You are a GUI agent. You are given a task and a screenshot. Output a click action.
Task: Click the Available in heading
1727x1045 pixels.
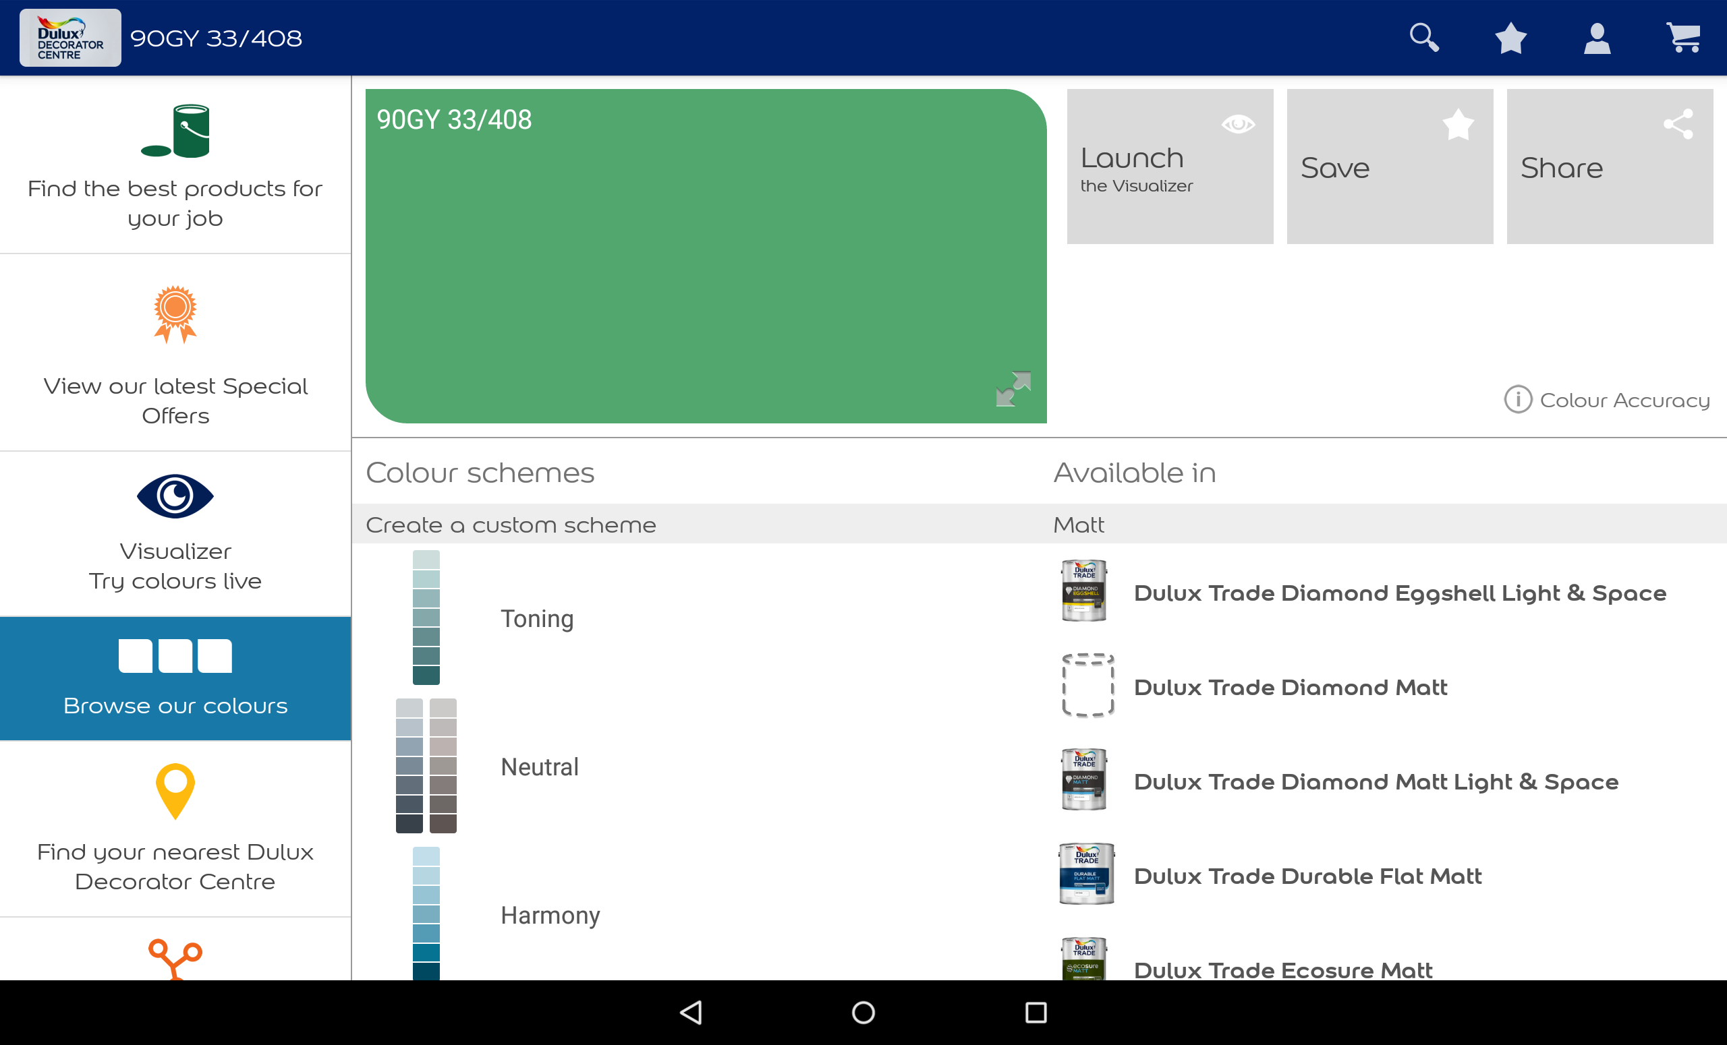1135,473
